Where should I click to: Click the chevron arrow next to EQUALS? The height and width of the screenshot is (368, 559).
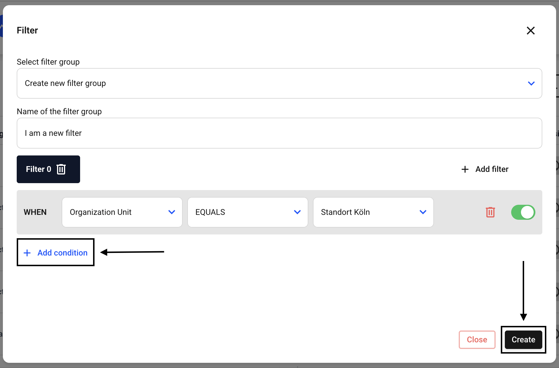click(297, 212)
